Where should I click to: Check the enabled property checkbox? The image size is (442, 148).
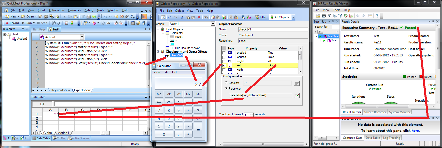click(x=224, y=53)
